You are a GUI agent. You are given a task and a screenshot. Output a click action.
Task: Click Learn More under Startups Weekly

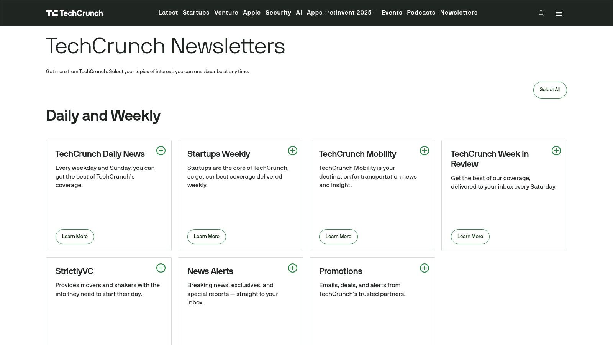(207, 237)
